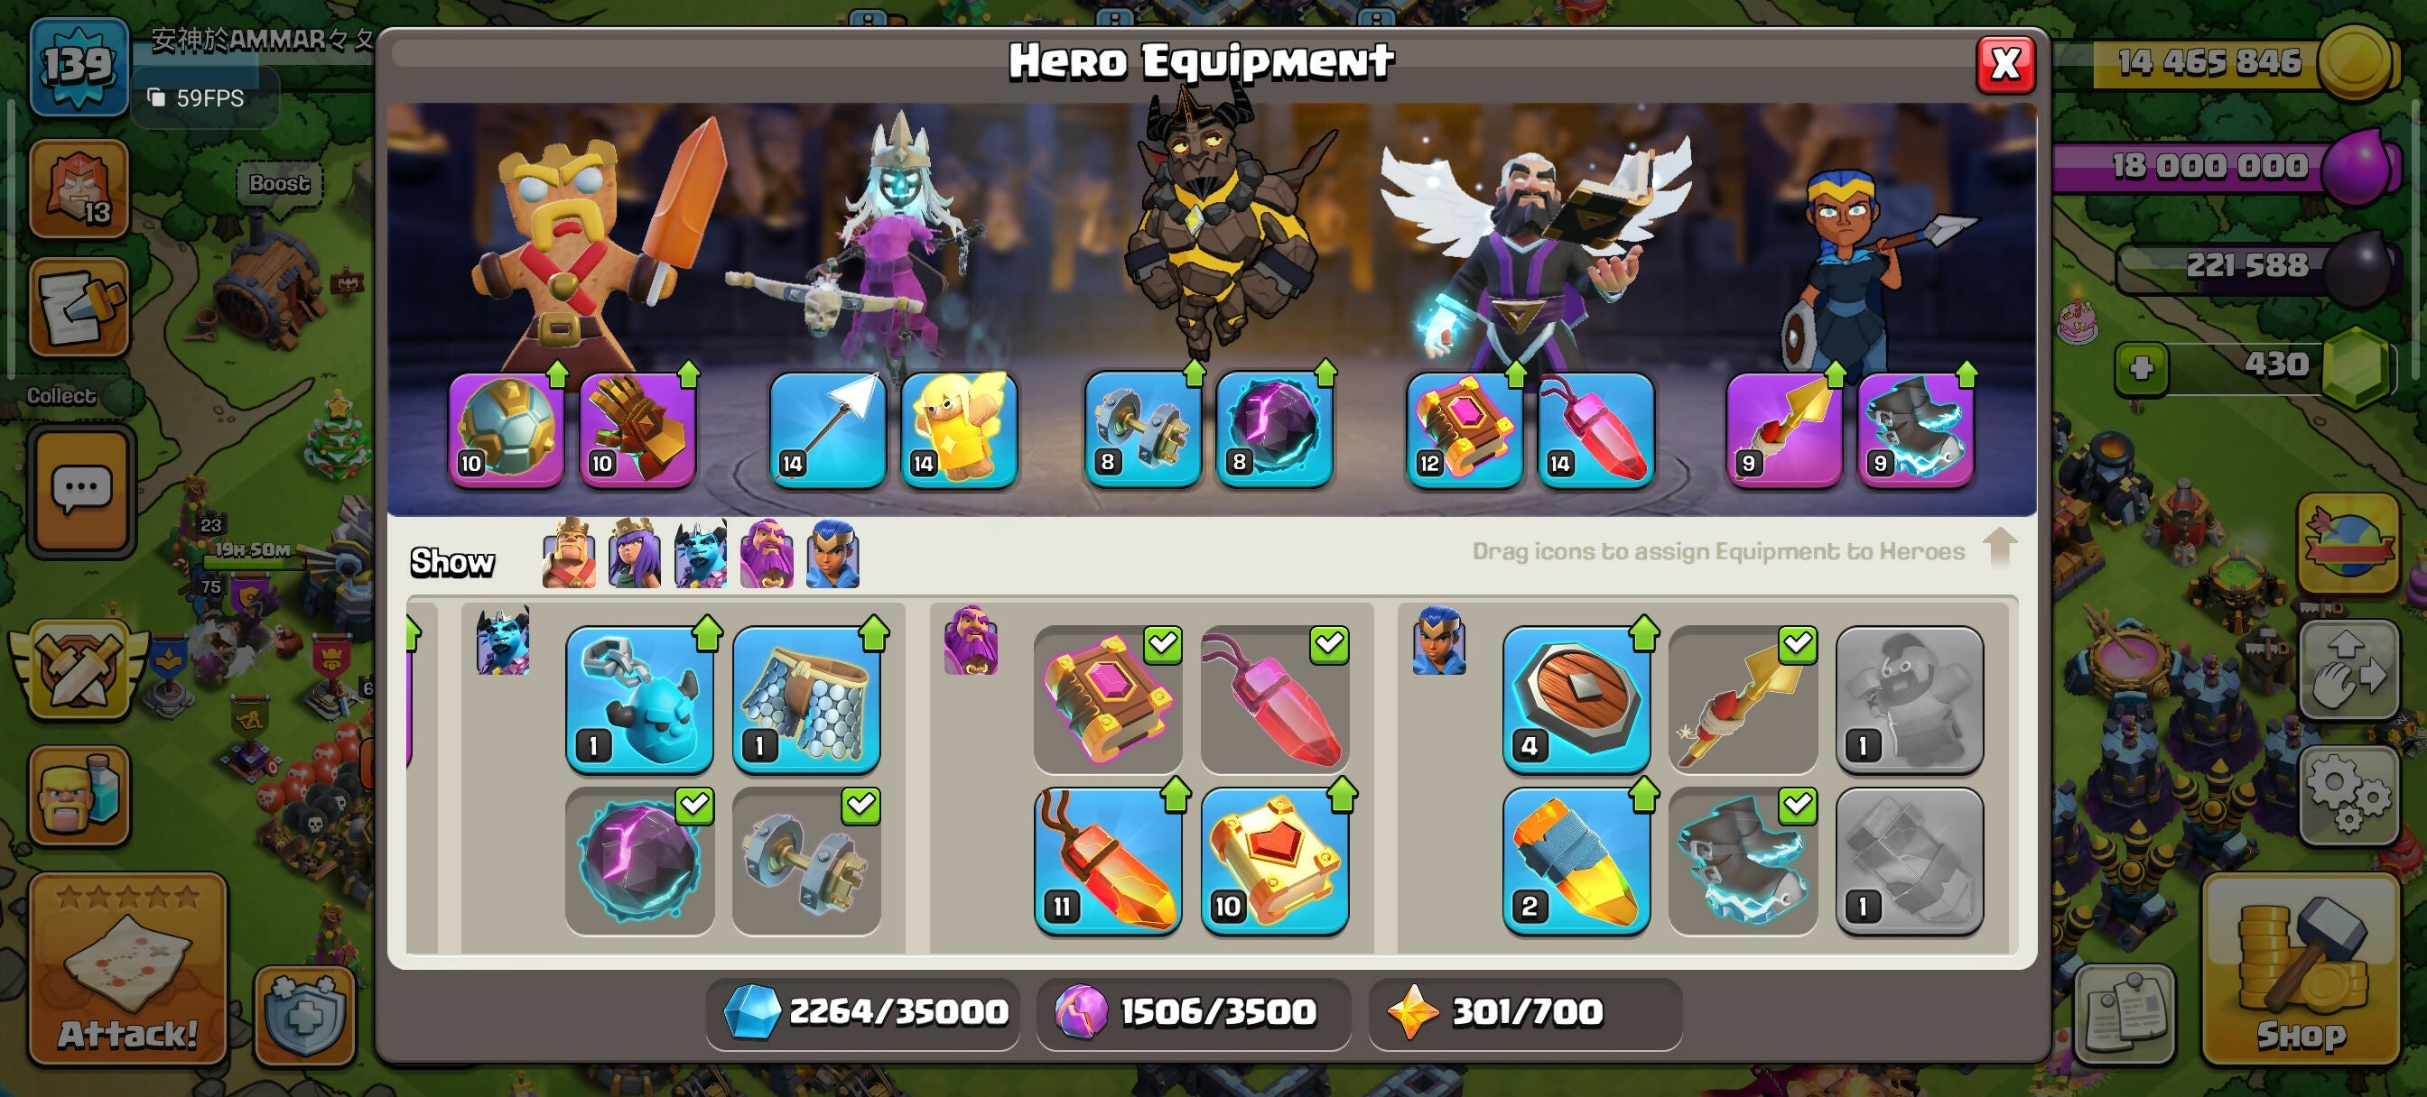Toggle the equipped dark orb checkmark
This screenshot has height=1097, width=2427.
tap(694, 805)
